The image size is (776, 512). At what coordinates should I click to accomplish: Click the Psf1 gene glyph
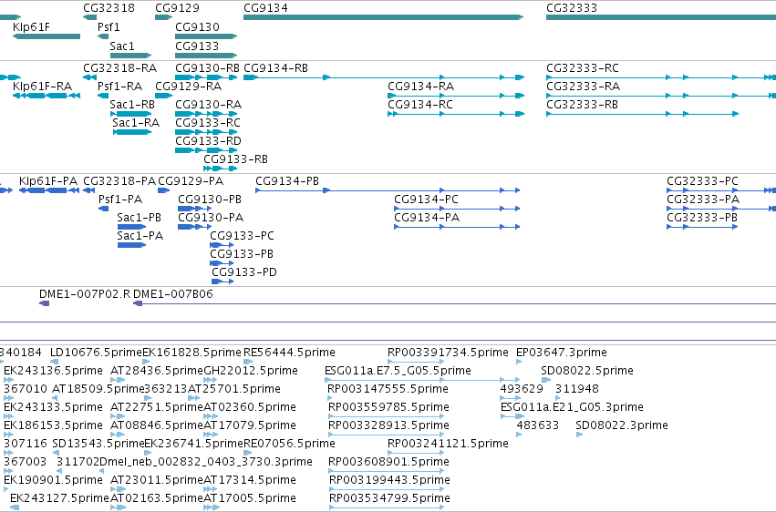coord(103,36)
